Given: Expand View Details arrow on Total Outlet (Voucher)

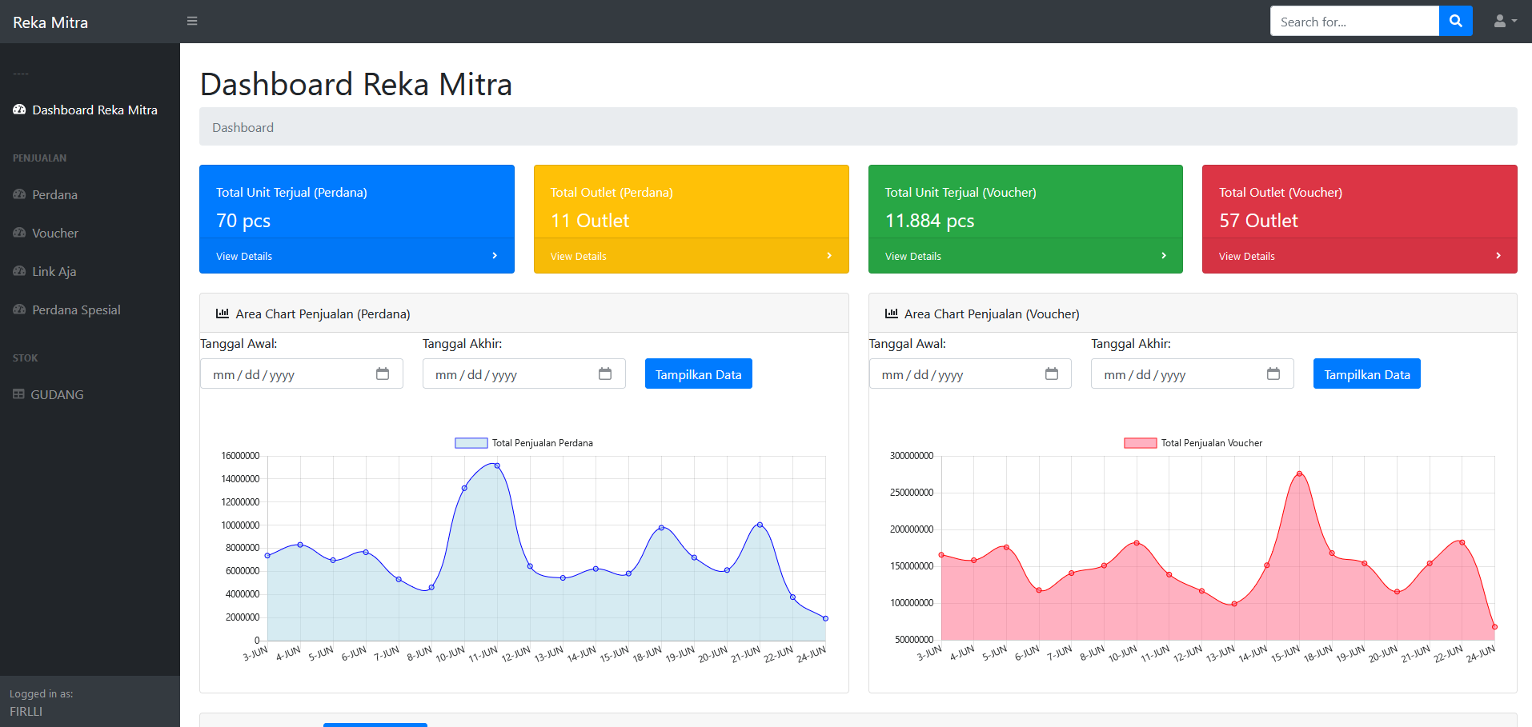Looking at the screenshot, I should coord(1498,256).
